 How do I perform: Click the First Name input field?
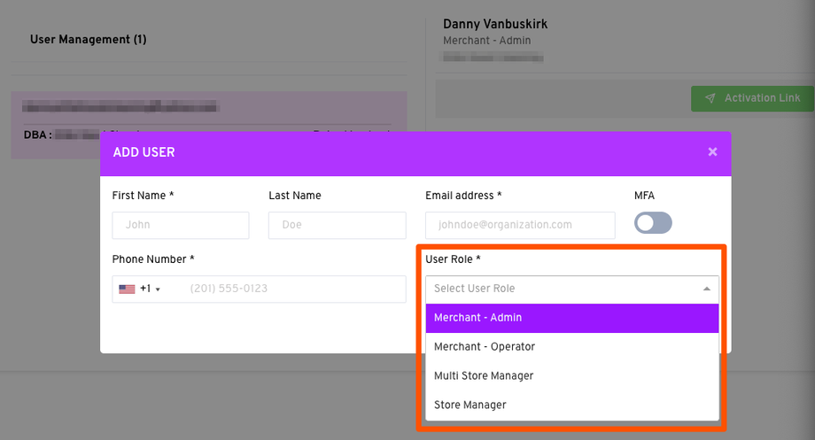coord(181,225)
